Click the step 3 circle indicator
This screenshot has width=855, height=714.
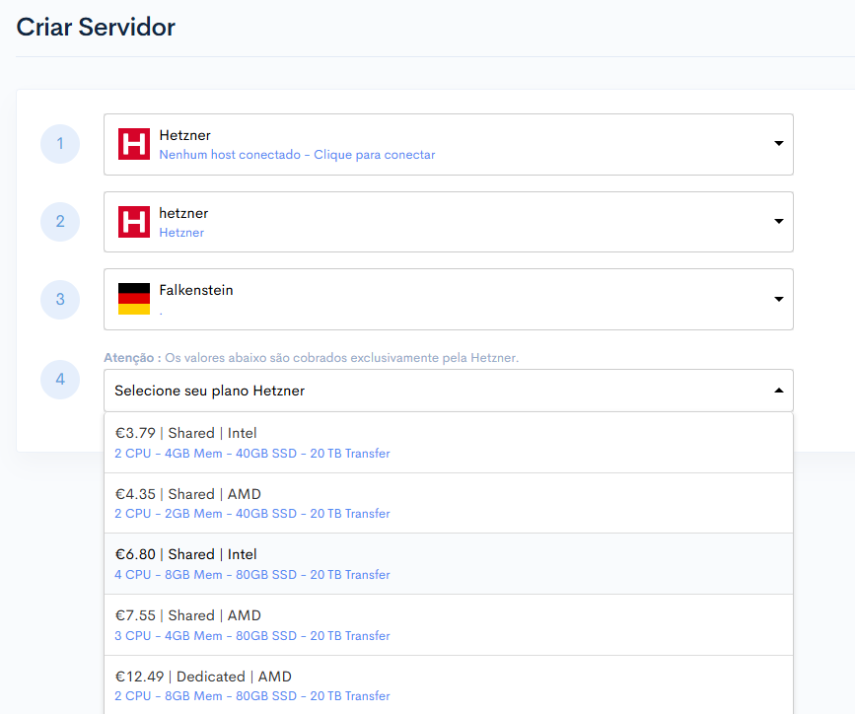pyautogui.click(x=60, y=300)
